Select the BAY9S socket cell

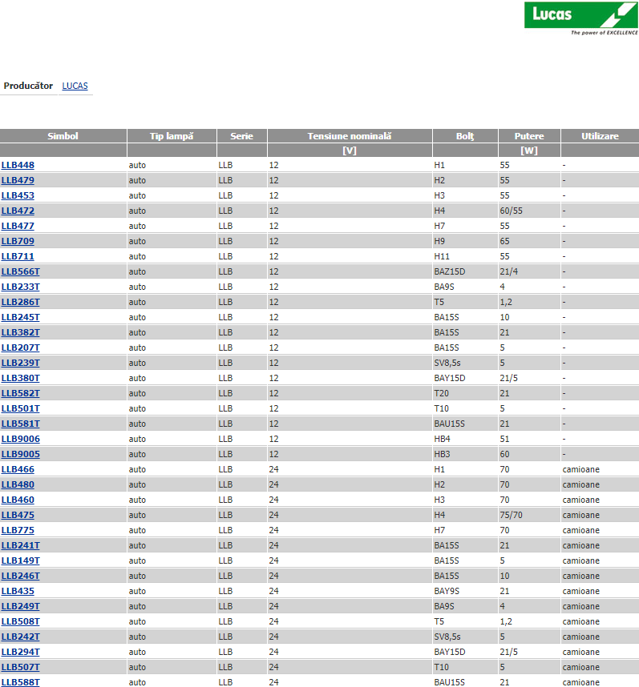[447, 591]
